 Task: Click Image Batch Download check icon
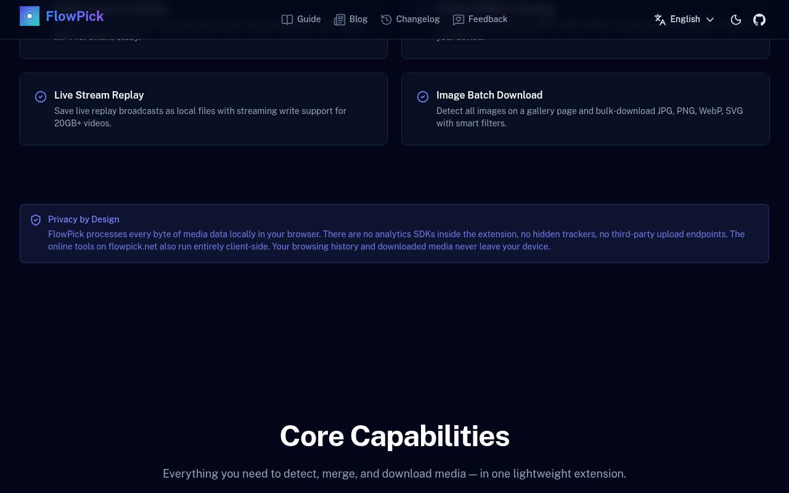pyautogui.click(x=423, y=97)
